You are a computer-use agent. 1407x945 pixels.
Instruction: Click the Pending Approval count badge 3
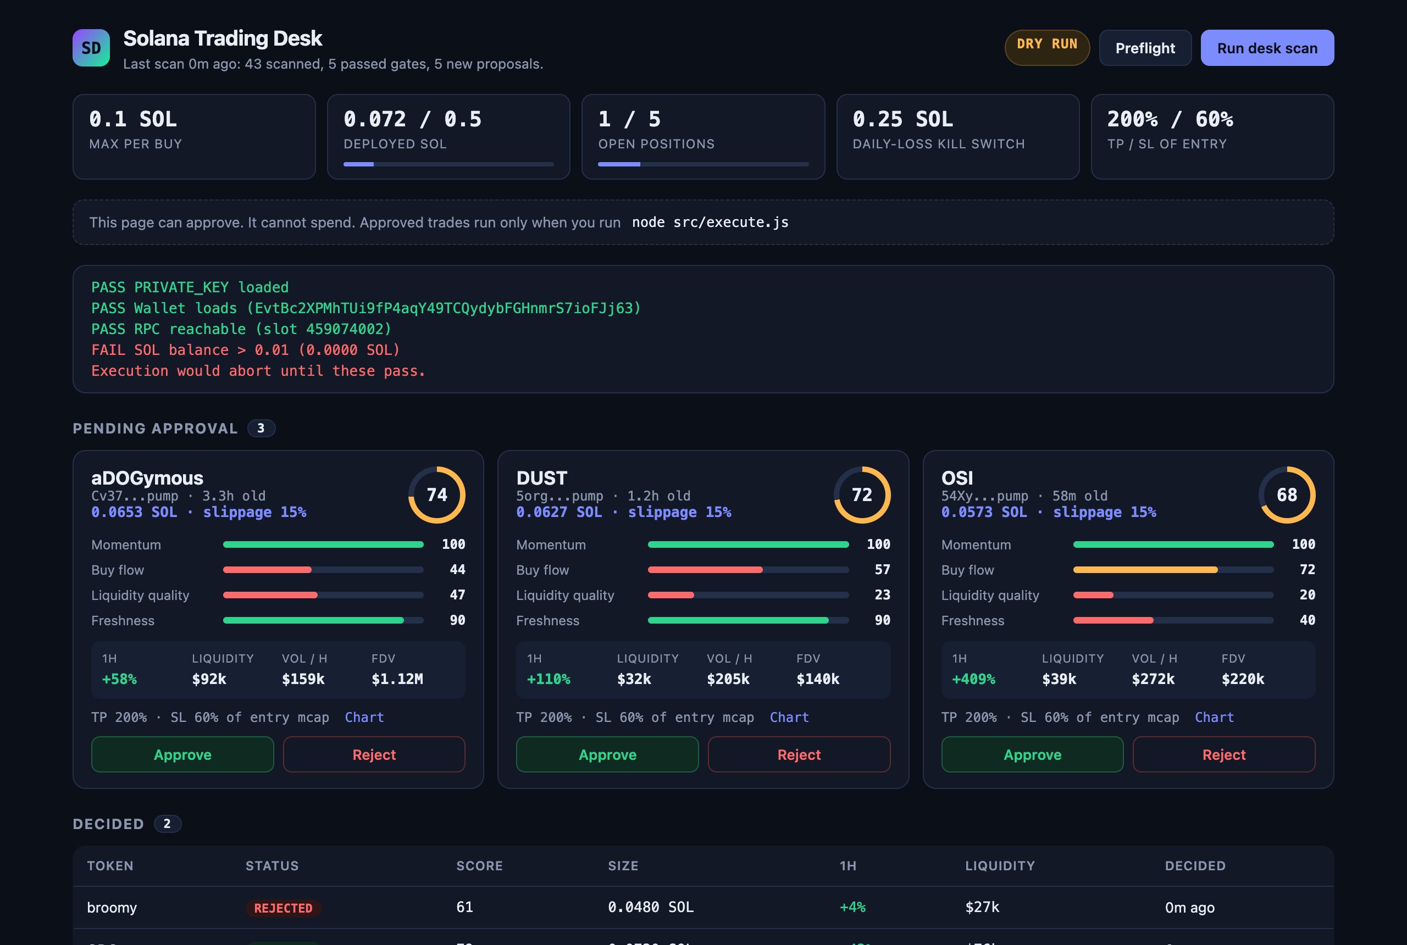(x=261, y=428)
